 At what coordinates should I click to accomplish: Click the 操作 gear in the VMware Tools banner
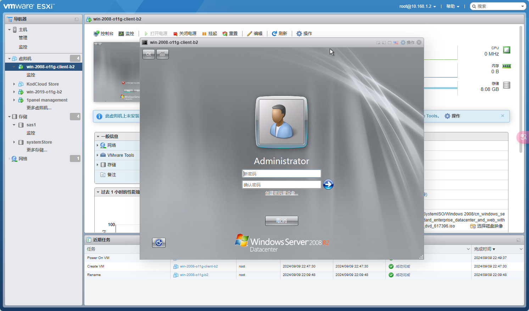point(452,116)
